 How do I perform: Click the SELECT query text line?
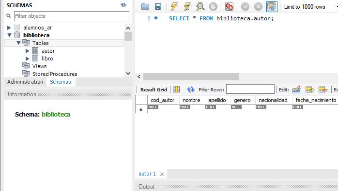pos(221,18)
